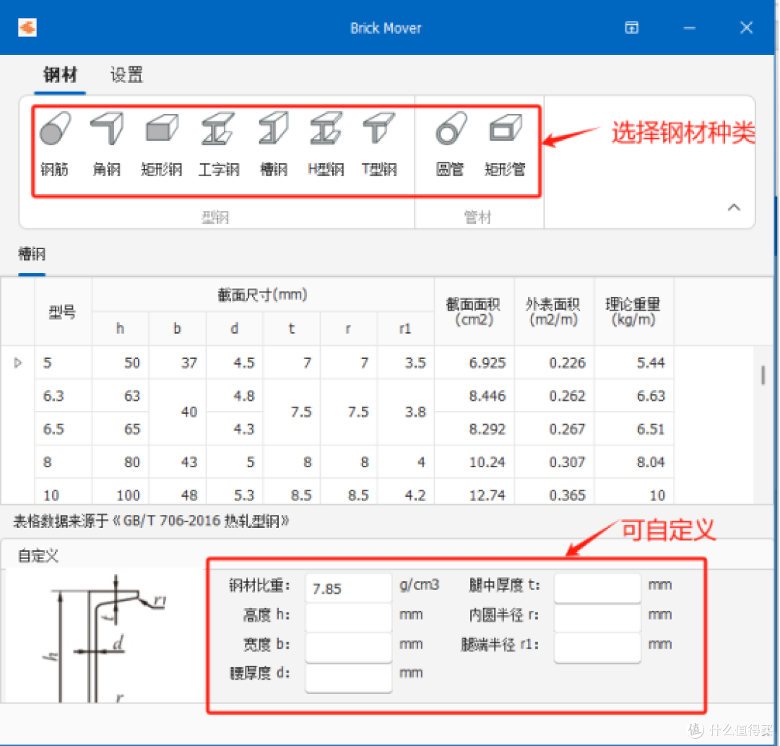Click the row indicator arrow for model 5
Viewport: 780px width, 746px height.
coord(18,363)
